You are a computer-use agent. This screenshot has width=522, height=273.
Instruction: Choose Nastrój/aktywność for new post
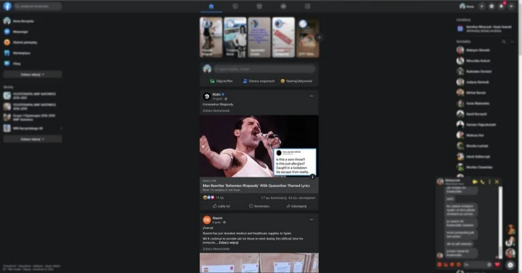[296, 81]
